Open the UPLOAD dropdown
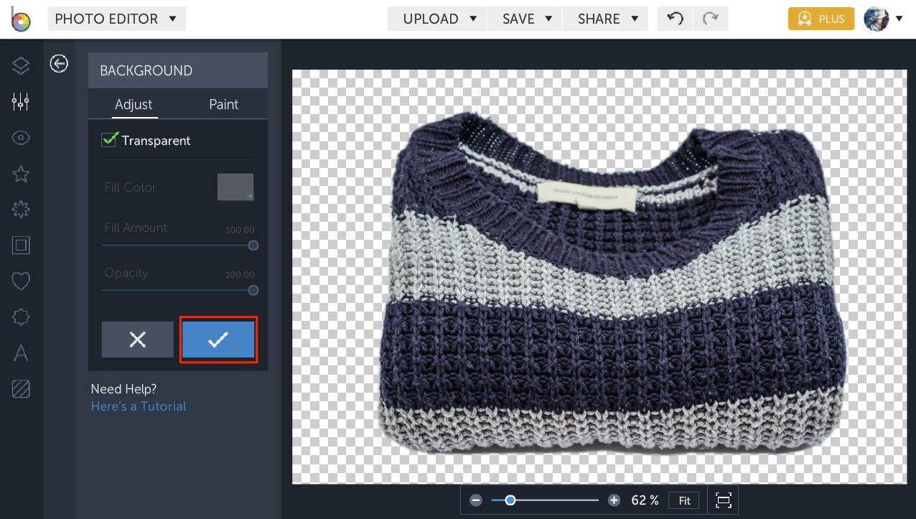The height and width of the screenshot is (519, 916). pos(436,19)
